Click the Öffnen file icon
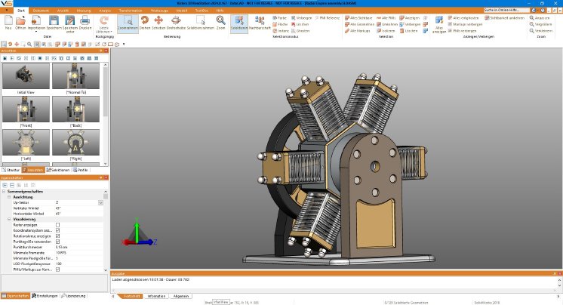 point(21,20)
